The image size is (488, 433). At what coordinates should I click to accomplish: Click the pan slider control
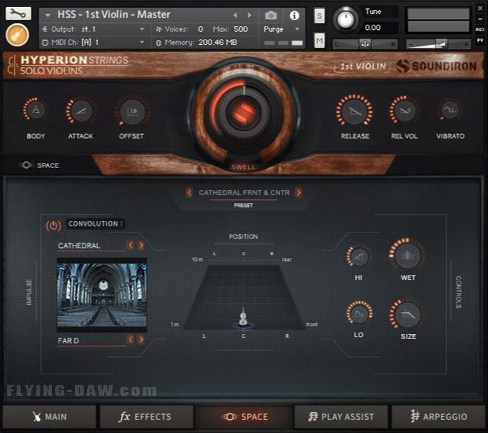click(365, 44)
